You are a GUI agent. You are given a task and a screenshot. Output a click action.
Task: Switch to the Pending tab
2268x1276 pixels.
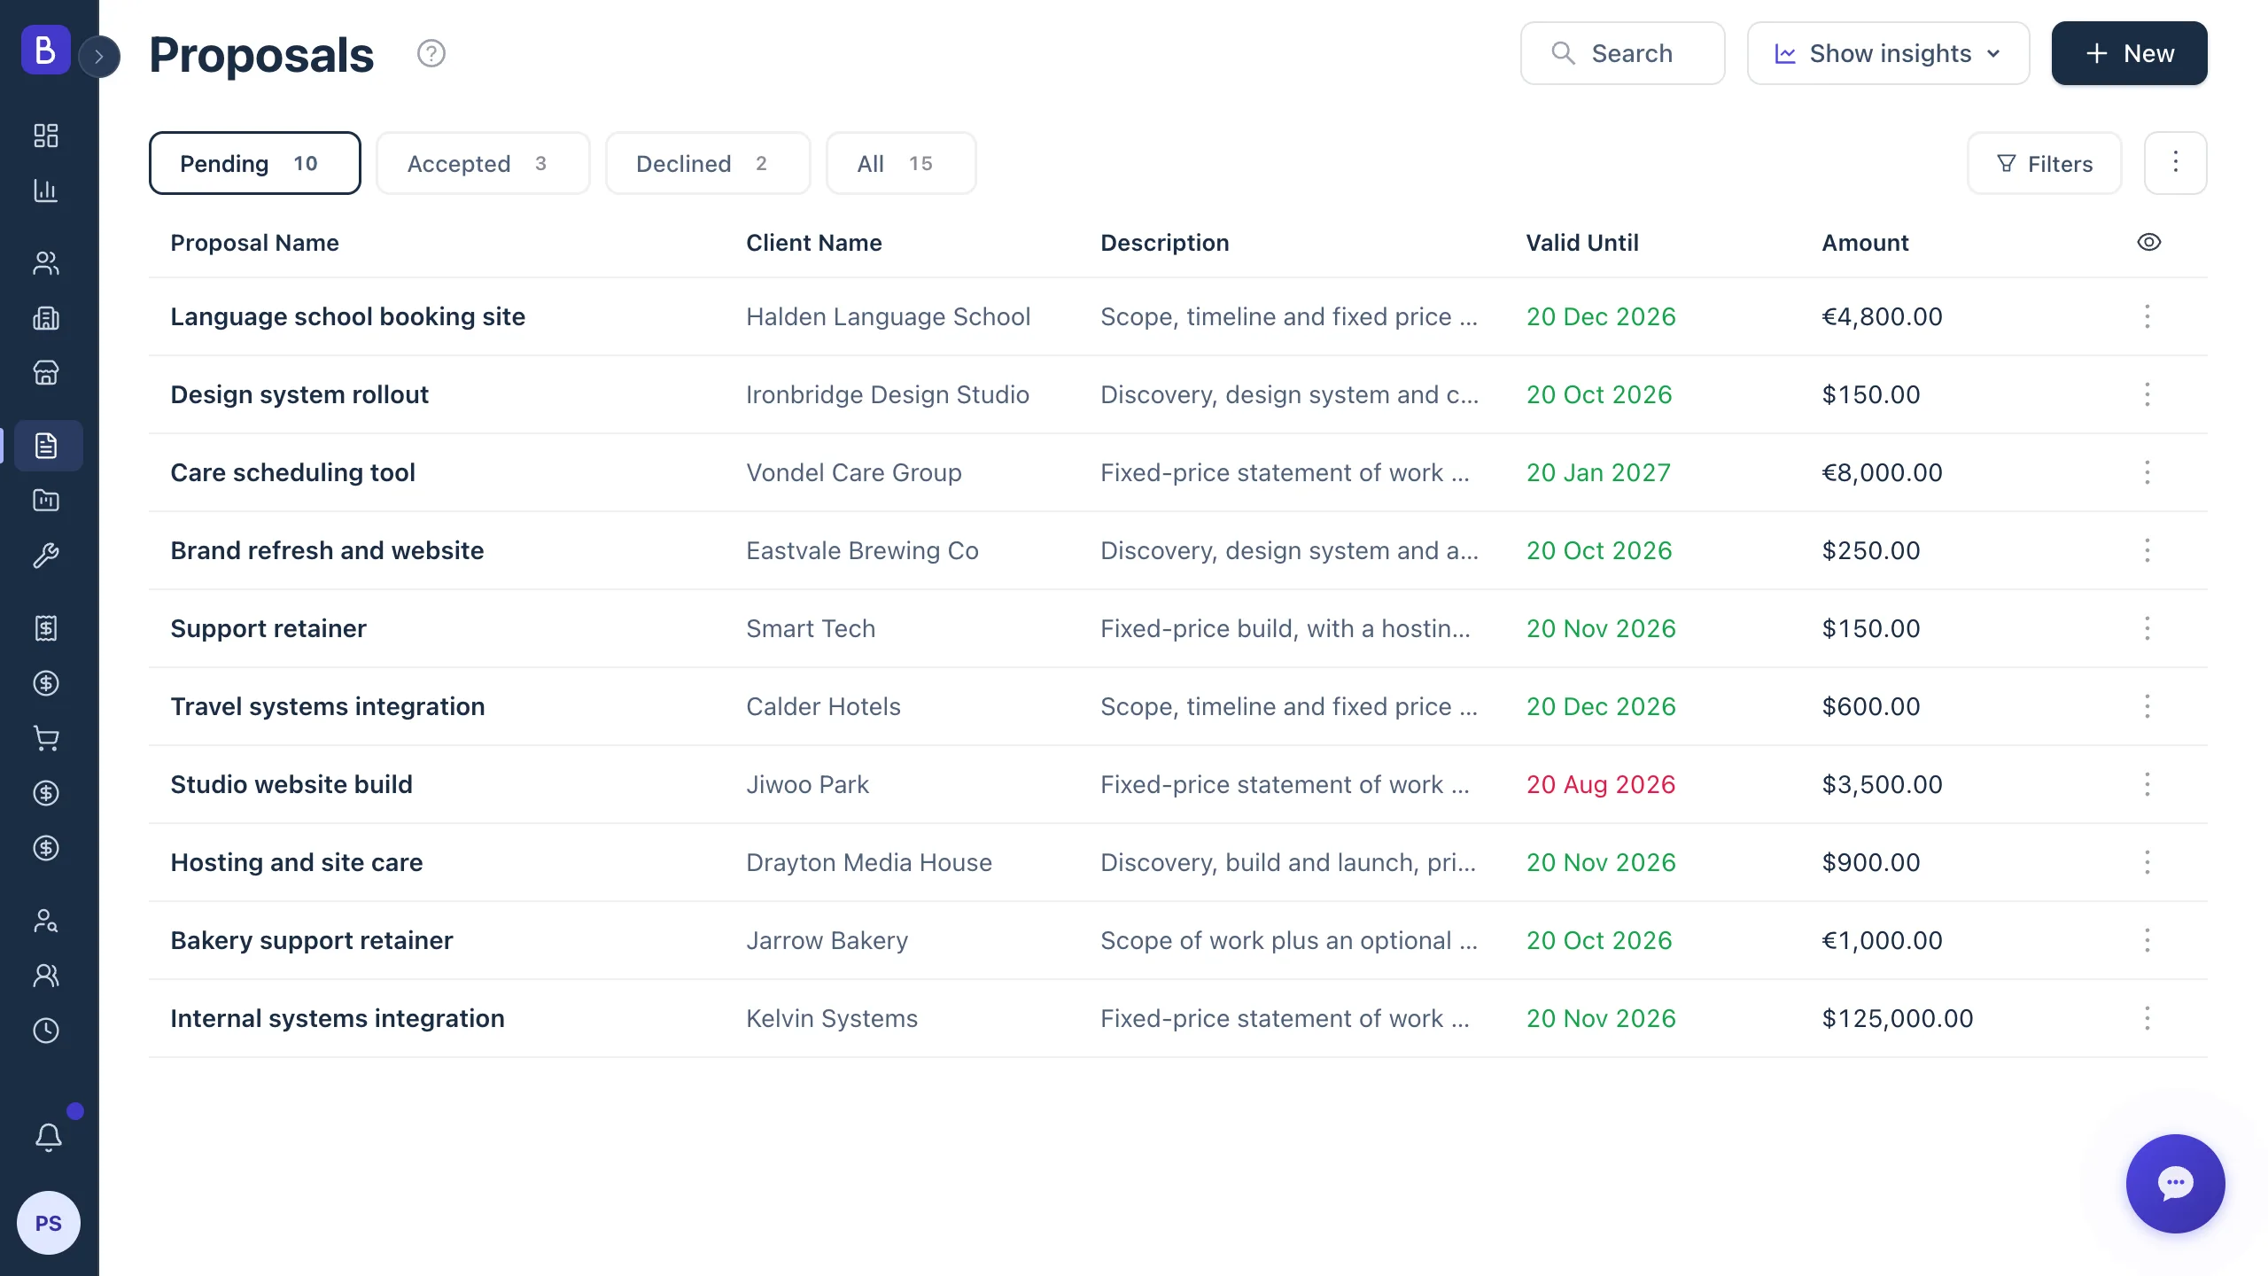pos(255,163)
